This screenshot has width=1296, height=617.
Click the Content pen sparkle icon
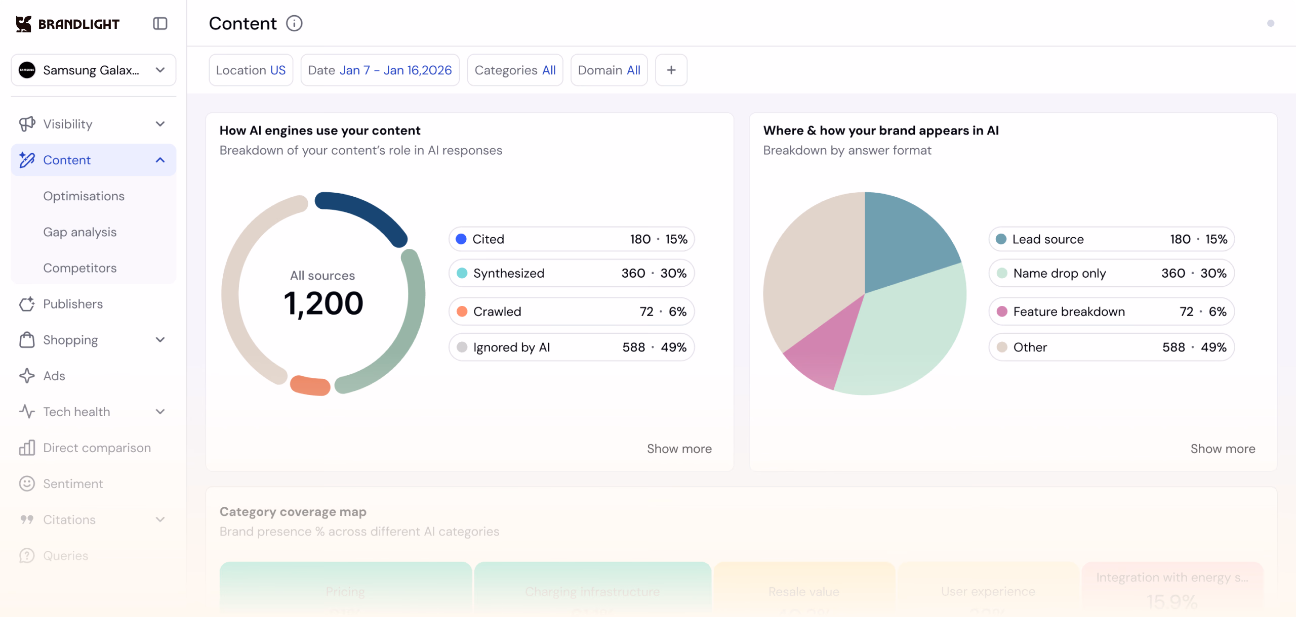pos(27,160)
